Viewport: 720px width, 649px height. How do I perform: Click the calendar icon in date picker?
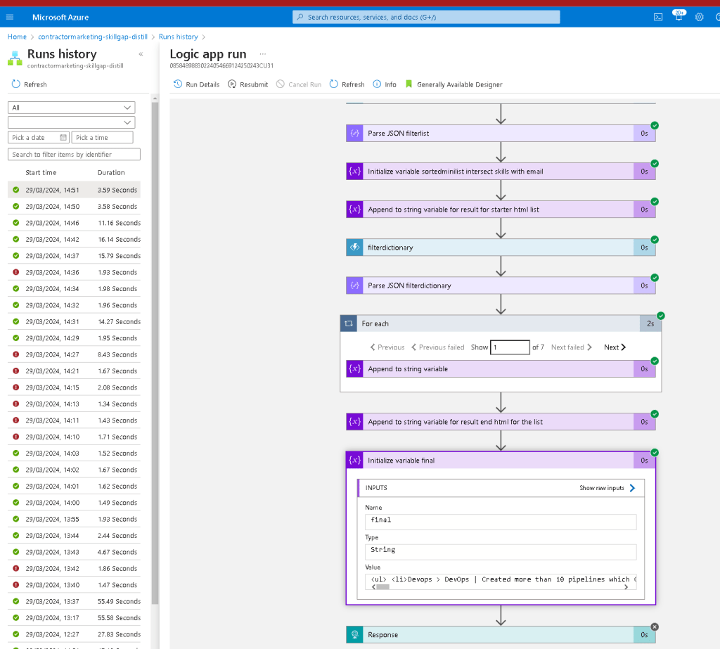(63, 137)
